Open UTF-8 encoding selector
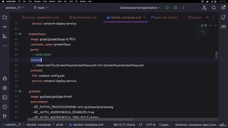The height and width of the screenshot is (128, 228). point(151,125)
